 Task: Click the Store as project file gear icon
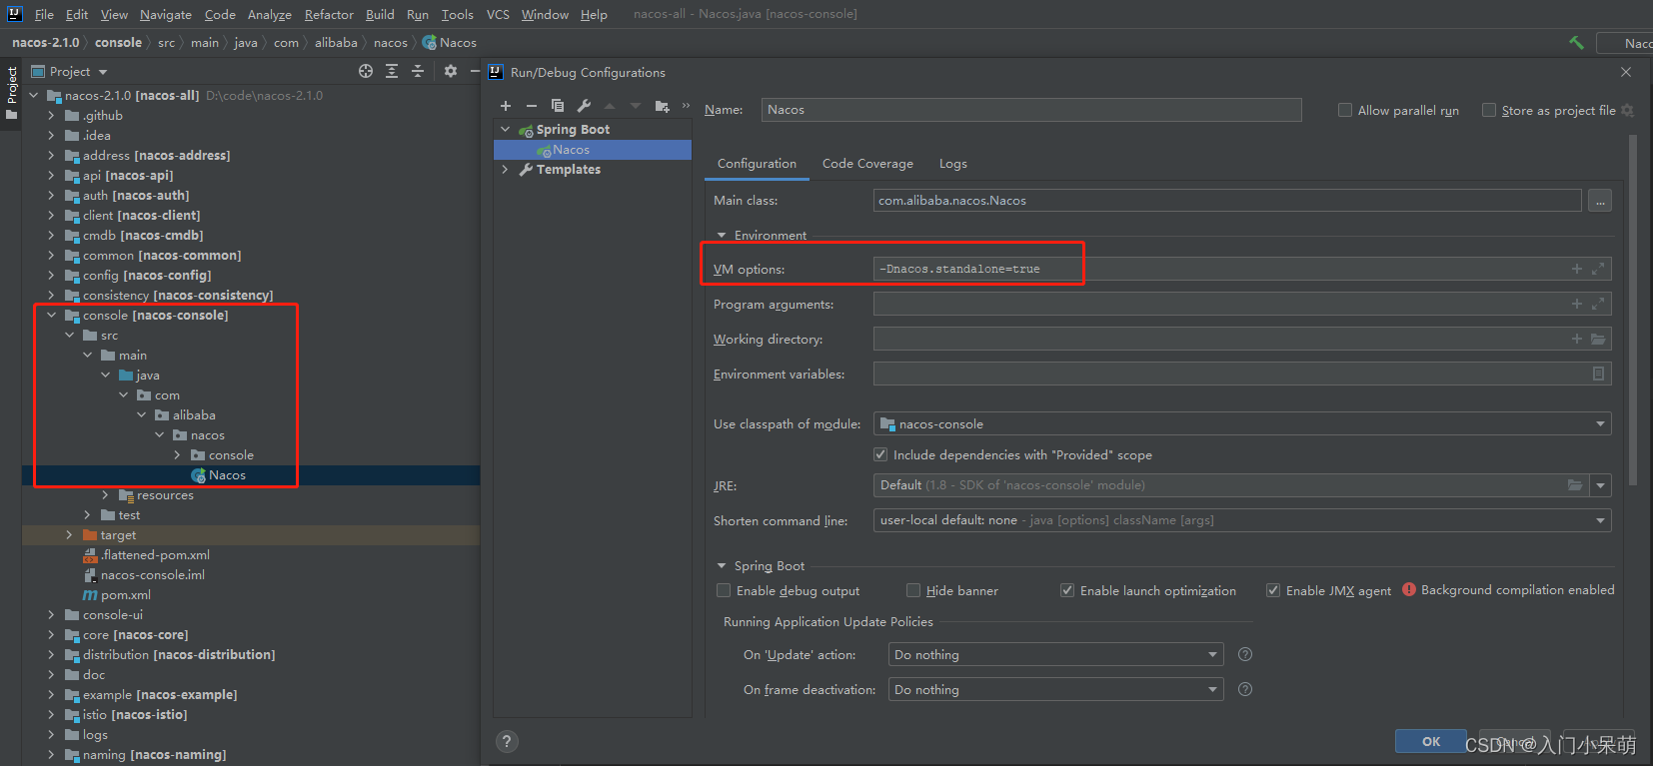click(1627, 110)
